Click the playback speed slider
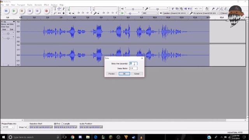249x140 pixels. [132, 13]
